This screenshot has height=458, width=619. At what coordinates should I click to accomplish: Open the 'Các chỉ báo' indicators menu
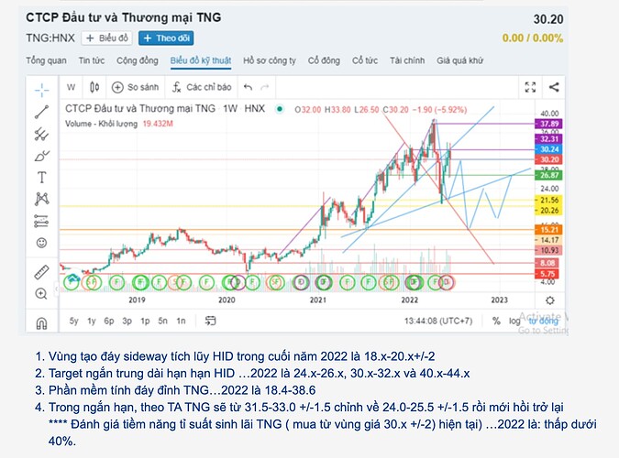(201, 88)
